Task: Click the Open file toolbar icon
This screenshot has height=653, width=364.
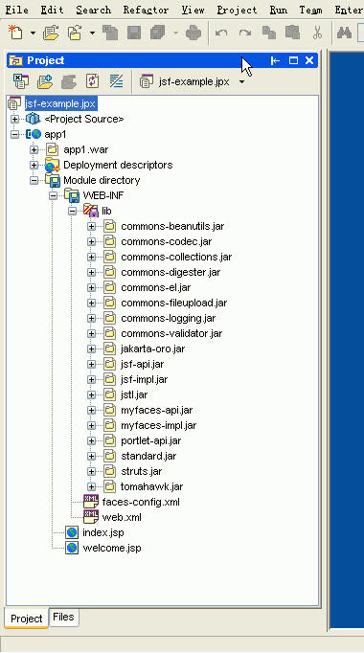Action: [x=51, y=33]
